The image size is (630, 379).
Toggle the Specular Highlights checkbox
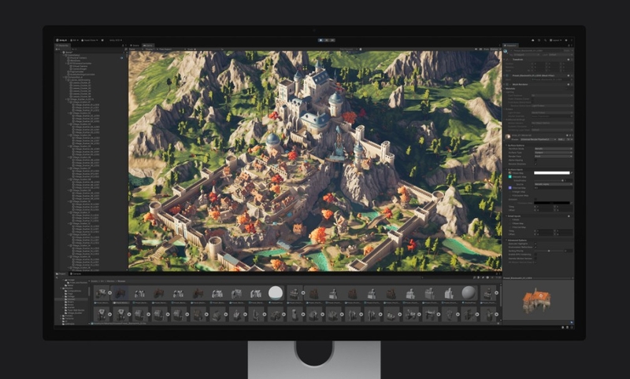tap(535, 244)
